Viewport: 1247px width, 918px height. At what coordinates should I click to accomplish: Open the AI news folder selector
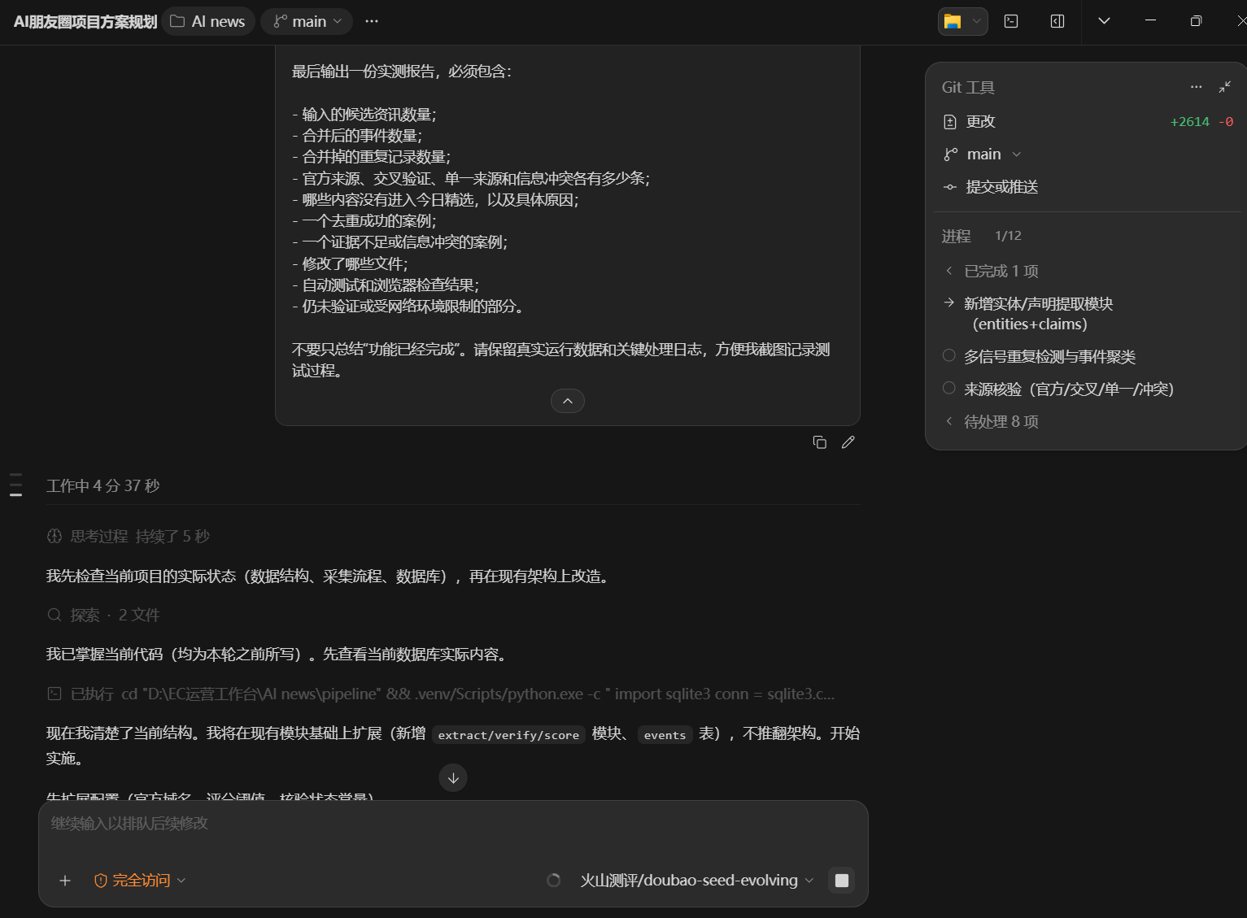click(208, 21)
